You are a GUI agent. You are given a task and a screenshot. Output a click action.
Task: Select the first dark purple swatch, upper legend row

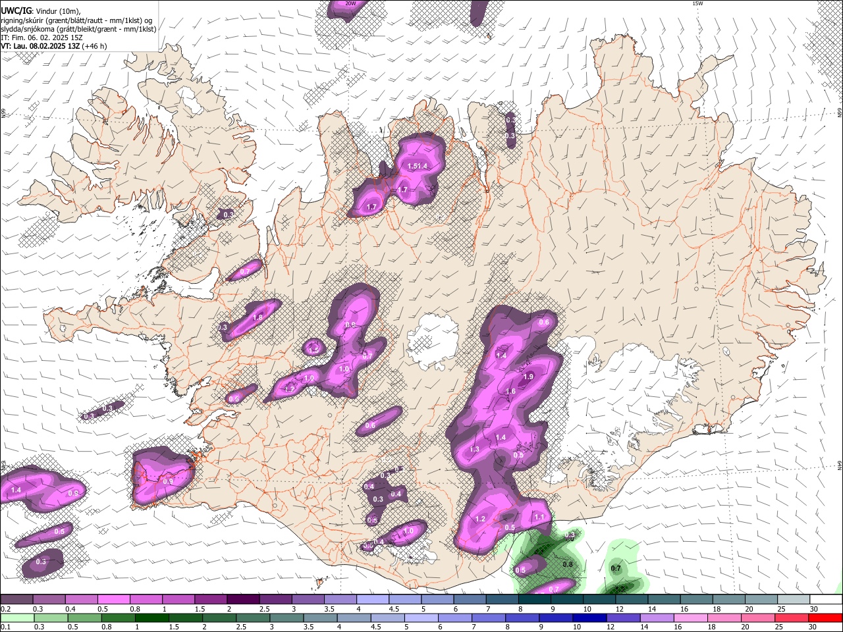pos(16,600)
